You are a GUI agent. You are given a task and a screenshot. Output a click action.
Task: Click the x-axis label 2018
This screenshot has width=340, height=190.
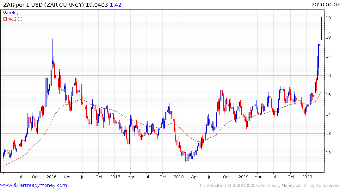tap(179, 177)
